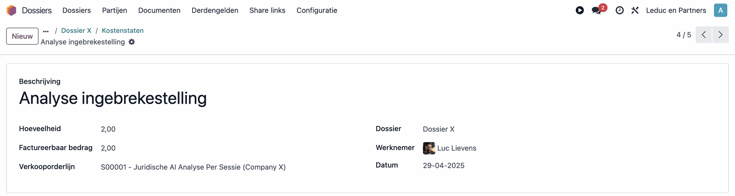735x196 pixels.
Task: Open the developer tools wrench icon
Action: [635, 10]
